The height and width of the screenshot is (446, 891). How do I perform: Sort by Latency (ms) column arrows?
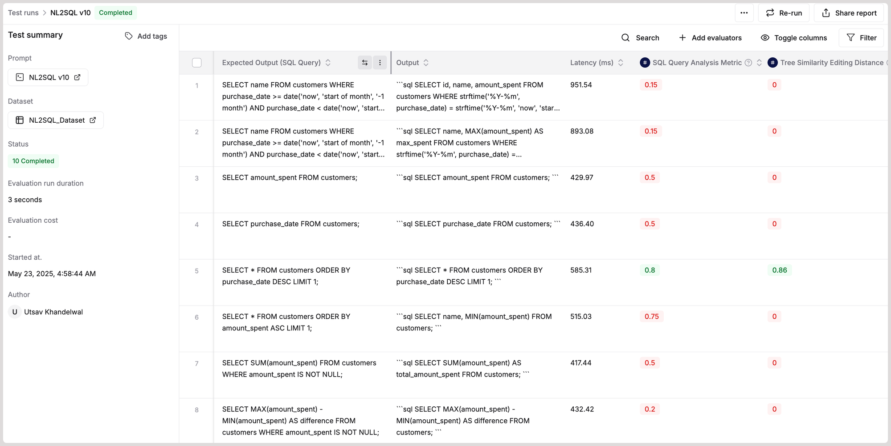pyautogui.click(x=621, y=63)
